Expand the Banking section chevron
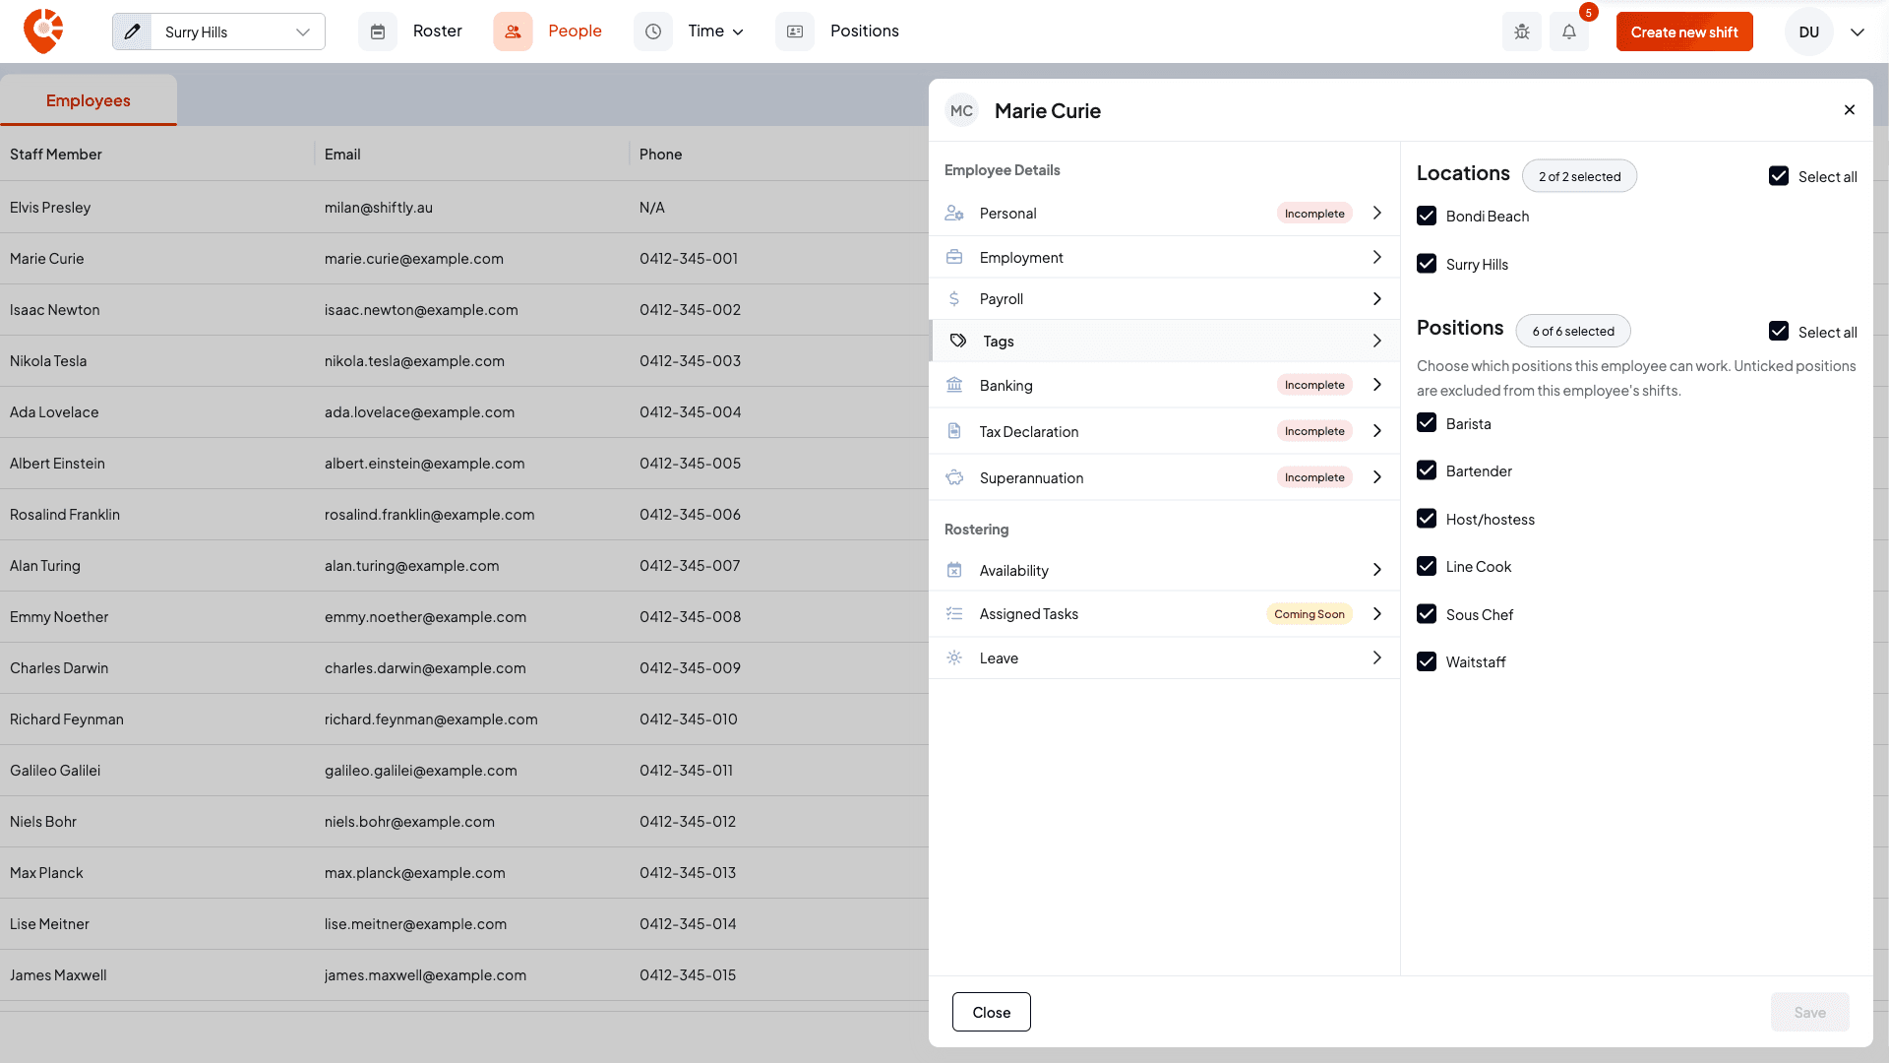 click(1377, 385)
